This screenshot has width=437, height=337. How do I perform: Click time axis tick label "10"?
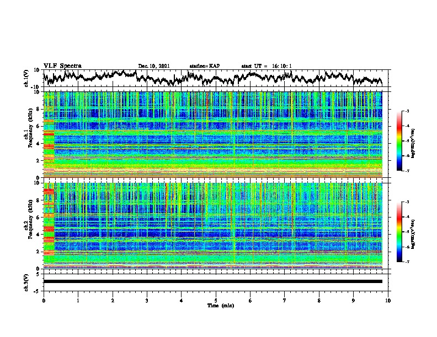click(x=388, y=301)
